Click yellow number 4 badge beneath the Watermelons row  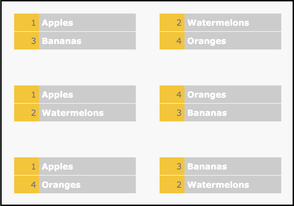172,41
